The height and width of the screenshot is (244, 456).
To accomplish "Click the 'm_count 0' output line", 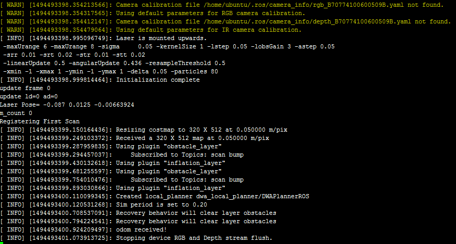I will click(16, 113).
